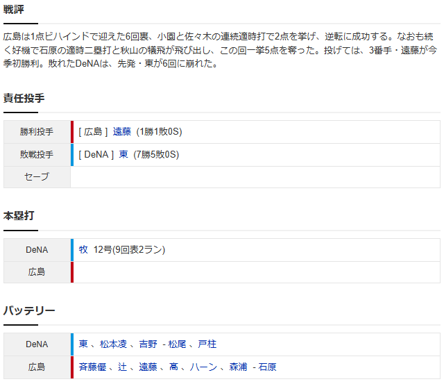The height and width of the screenshot is (384, 444).
Task: Click the 戦評 summary paragraph
Action: (x=221, y=50)
